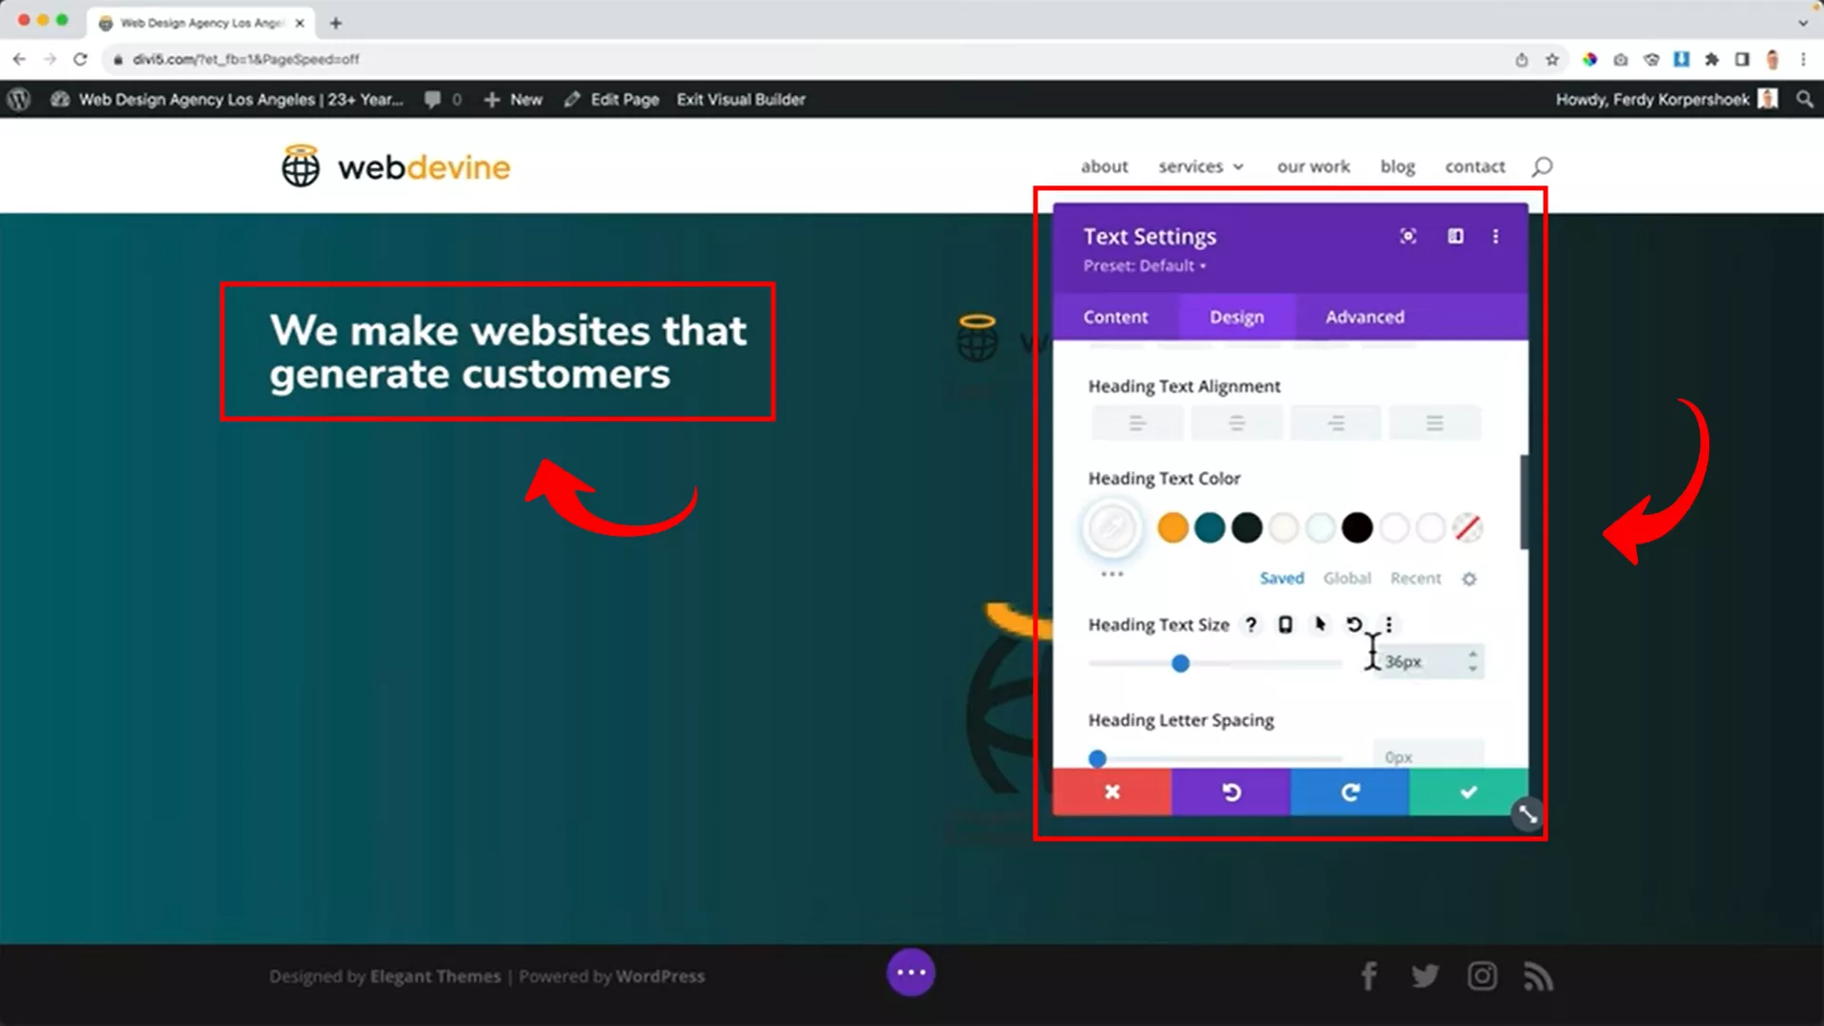Select justified heading text alignment

[x=1434, y=423]
